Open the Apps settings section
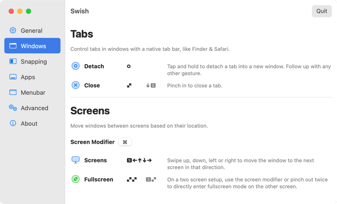This screenshot has height=204, width=337. [28, 77]
